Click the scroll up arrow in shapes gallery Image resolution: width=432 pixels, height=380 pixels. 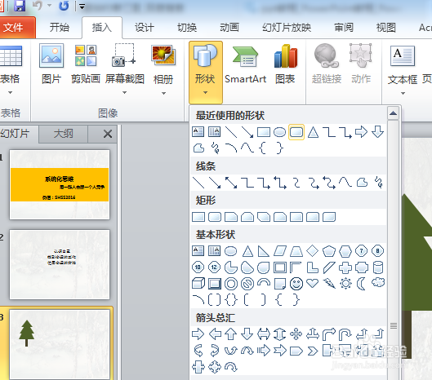tap(393, 113)
